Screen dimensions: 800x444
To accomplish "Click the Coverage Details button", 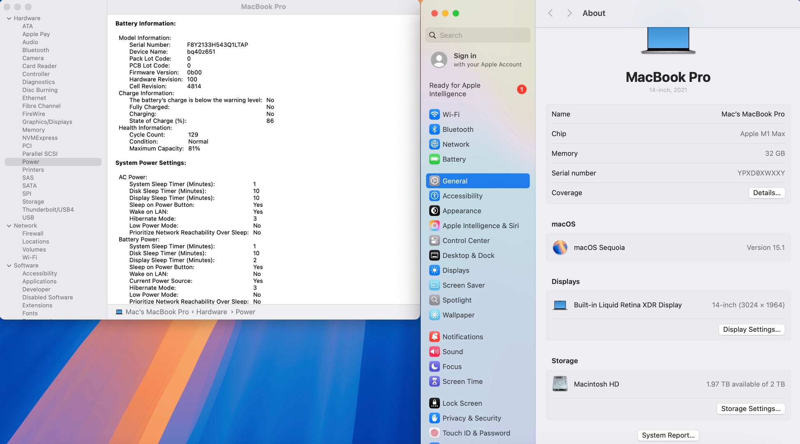I will click(x=766, y=193).
